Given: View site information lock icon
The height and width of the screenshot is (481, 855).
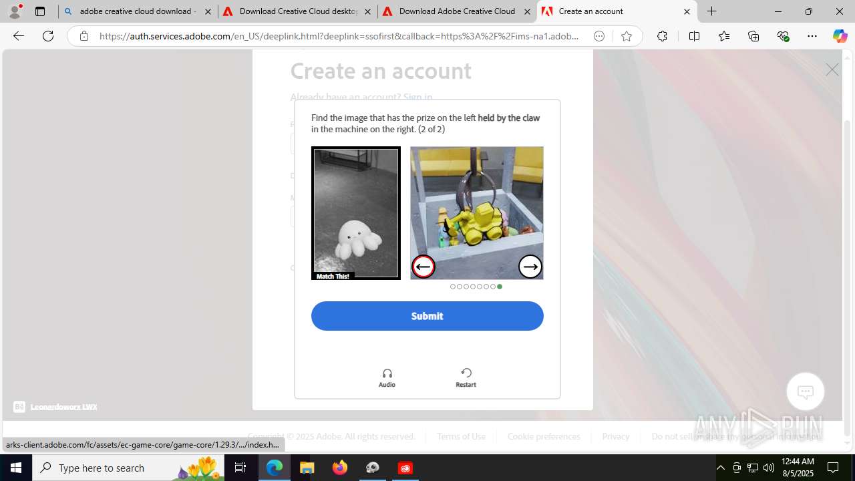Looking at the screenshot, I should [83, 36].
